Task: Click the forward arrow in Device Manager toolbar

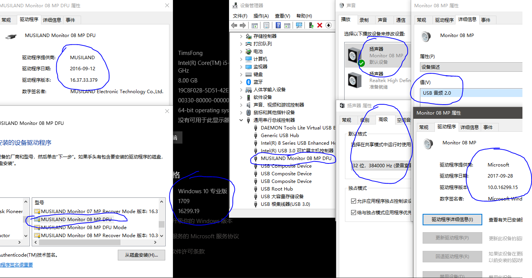Action: 243,25
